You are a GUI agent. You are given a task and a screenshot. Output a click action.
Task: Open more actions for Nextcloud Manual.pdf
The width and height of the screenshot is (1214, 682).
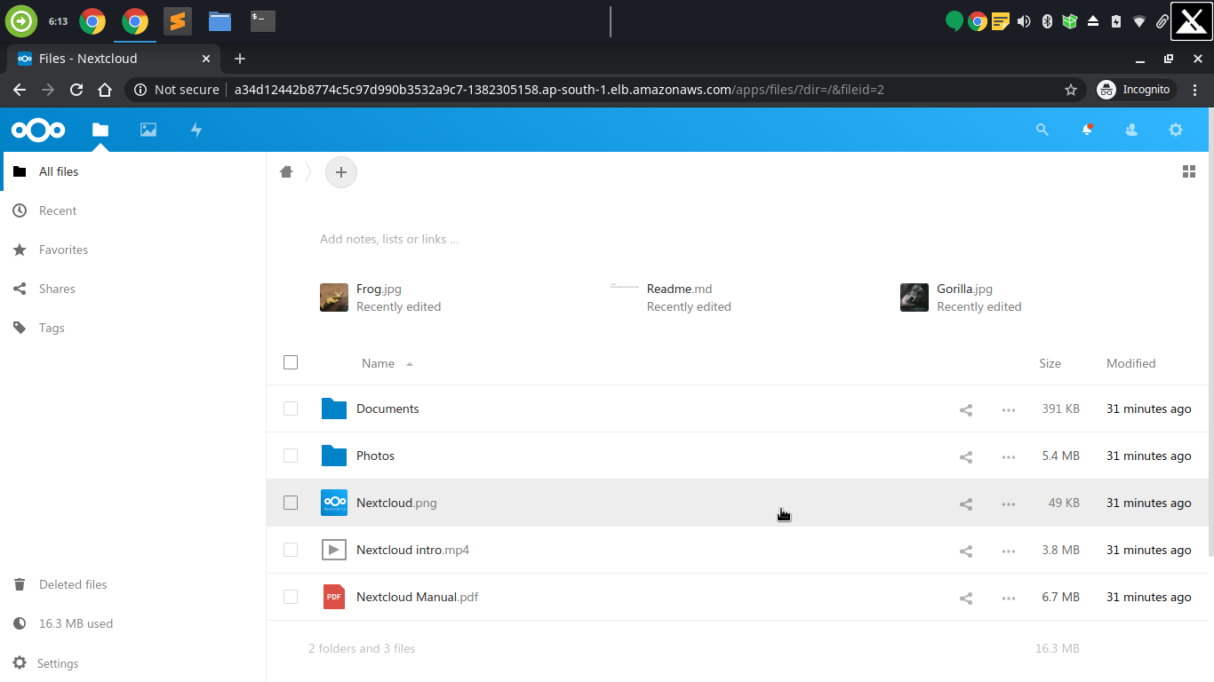[1009, 598]
